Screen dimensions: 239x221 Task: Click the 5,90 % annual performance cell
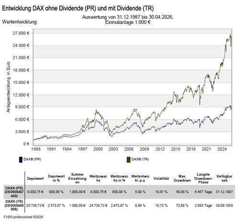click(x=140, y=192)
